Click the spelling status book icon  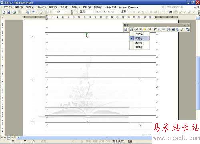click(130, 141)
